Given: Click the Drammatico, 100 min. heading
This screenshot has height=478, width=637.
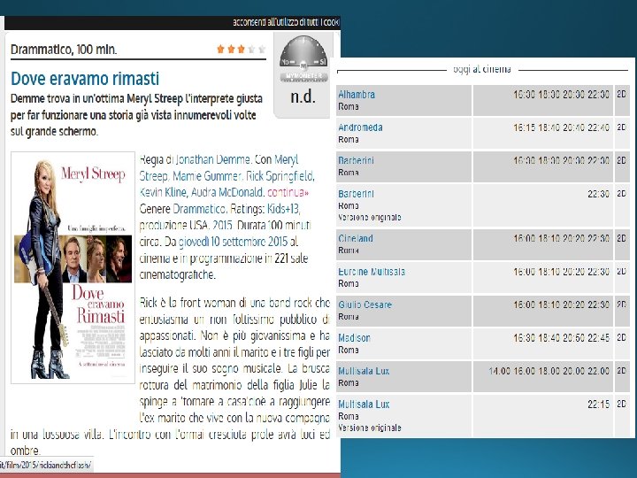Looking at the screenshot, I should coord(64,50).
